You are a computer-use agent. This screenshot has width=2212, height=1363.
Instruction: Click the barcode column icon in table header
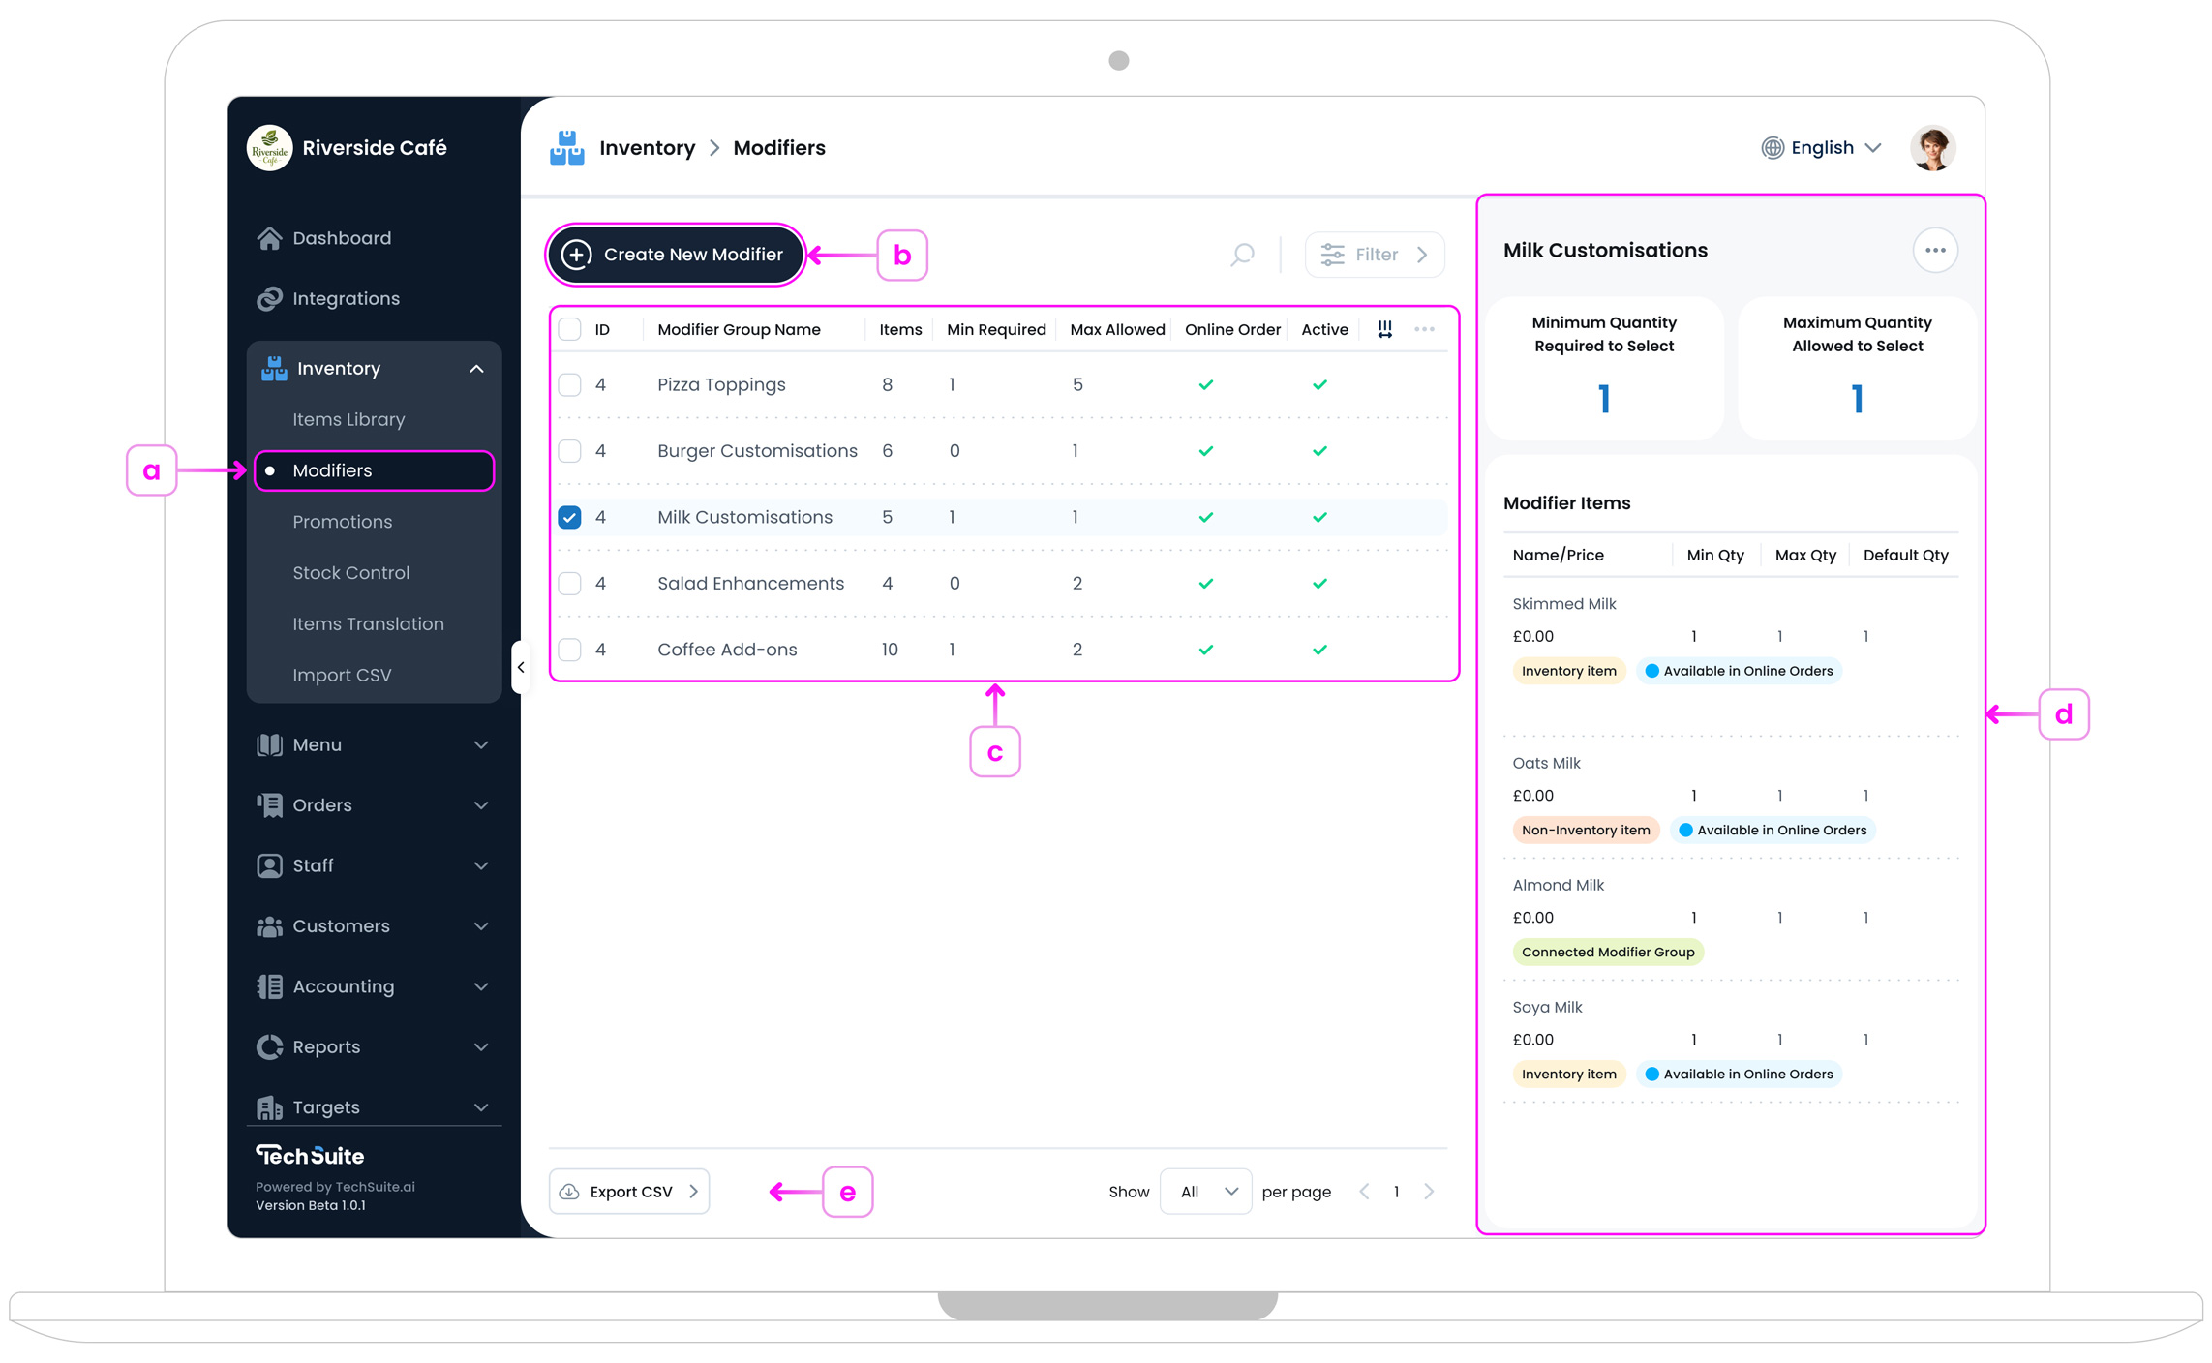[x=1385, y=329]
